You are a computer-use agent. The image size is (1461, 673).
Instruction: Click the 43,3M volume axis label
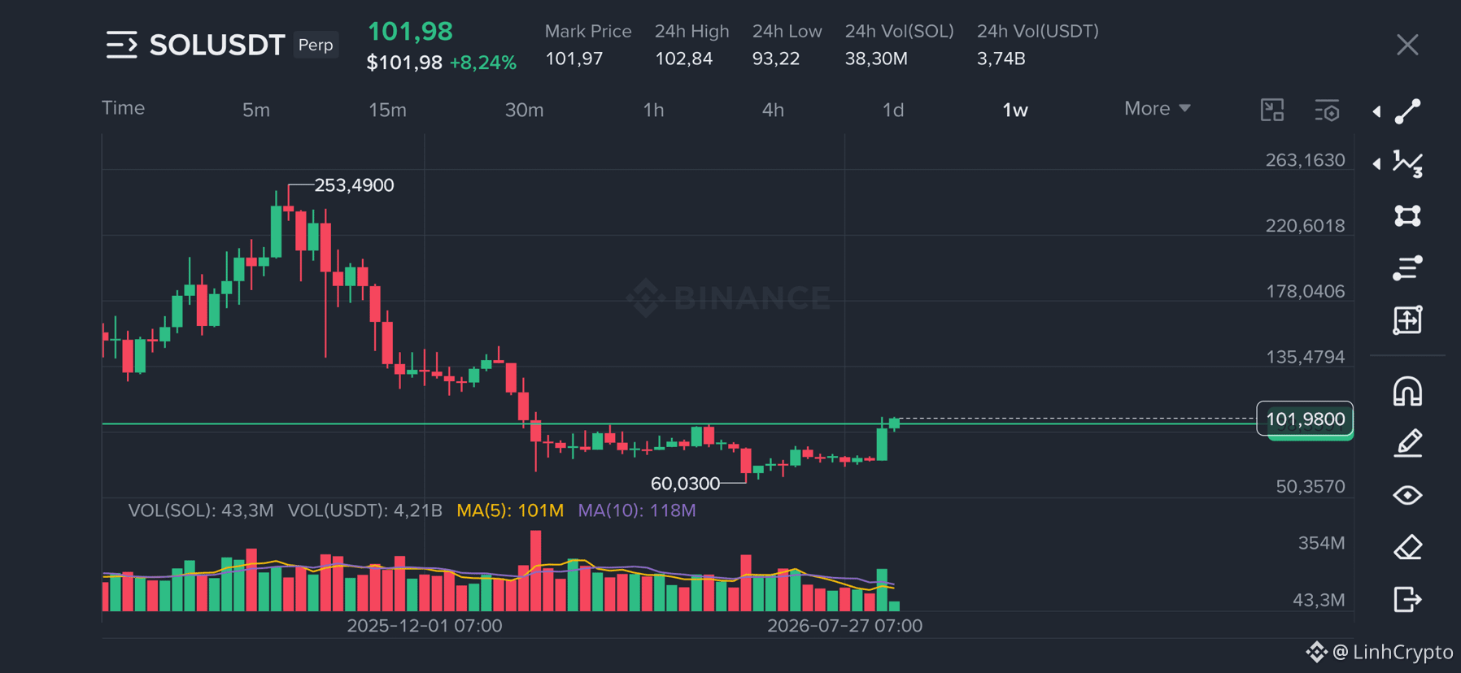[1319, 600]
